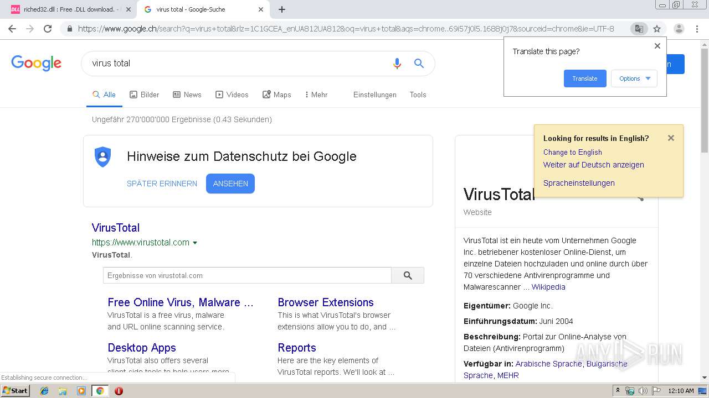Open a new tab with plus button
This screenshot has height=398, width=709.
[282, 9]
